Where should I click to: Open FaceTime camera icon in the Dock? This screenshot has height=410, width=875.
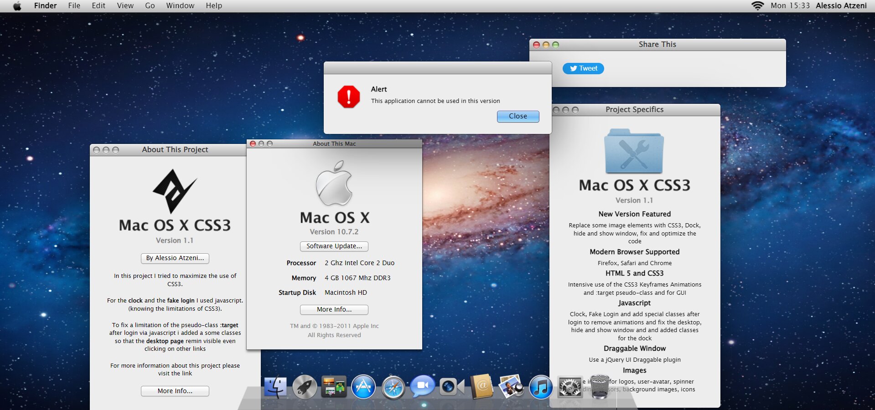[x=452, y=387]
